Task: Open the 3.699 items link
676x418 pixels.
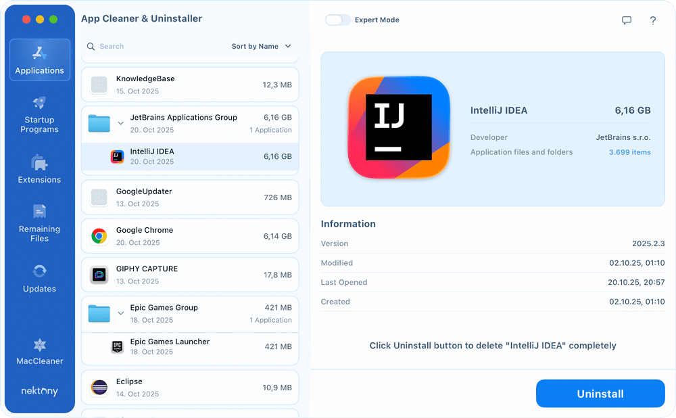Action: click(630, 152)
